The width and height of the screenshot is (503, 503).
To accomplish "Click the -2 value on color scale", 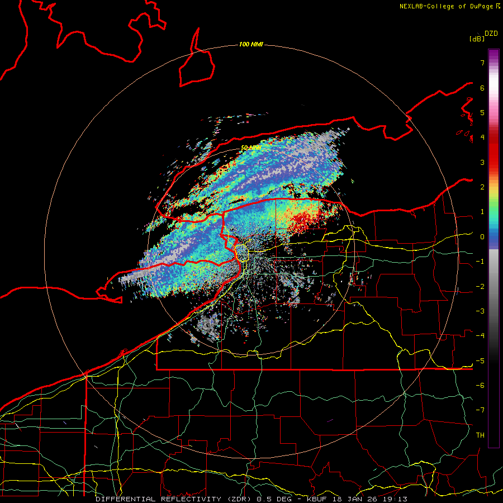I will tap(480, 287).
